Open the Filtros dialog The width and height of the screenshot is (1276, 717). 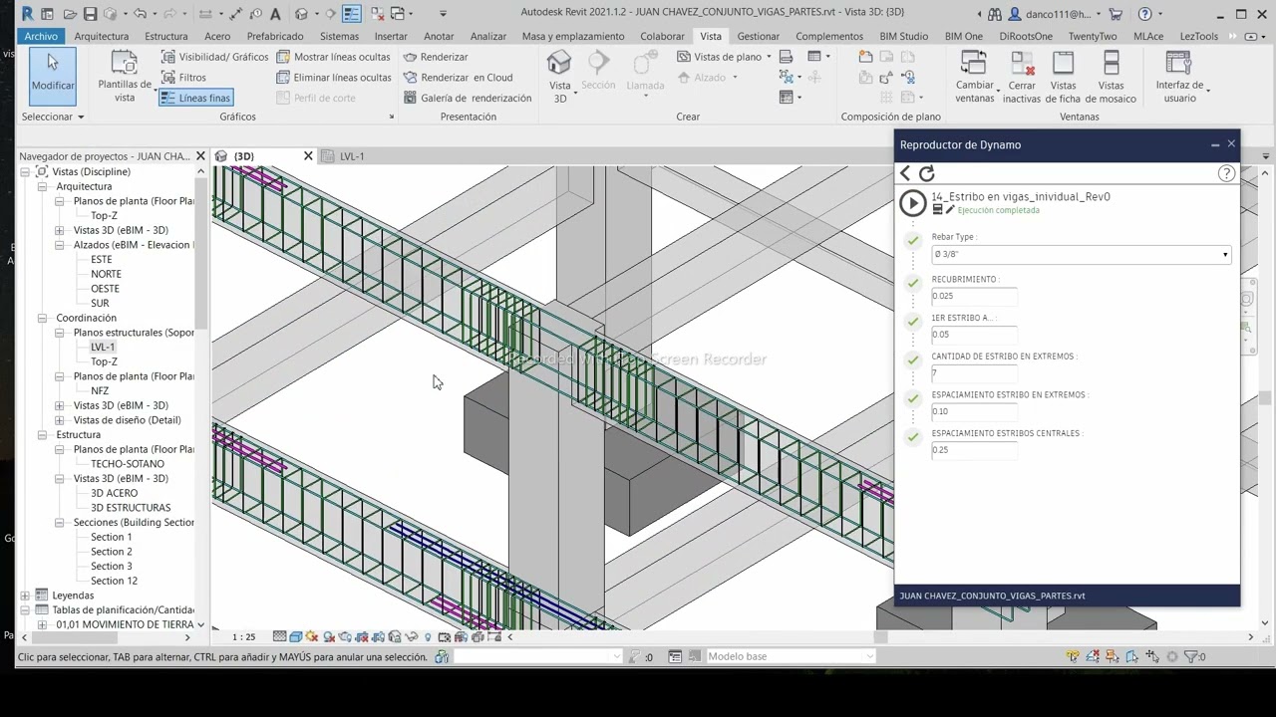click(x=183, y=77)
